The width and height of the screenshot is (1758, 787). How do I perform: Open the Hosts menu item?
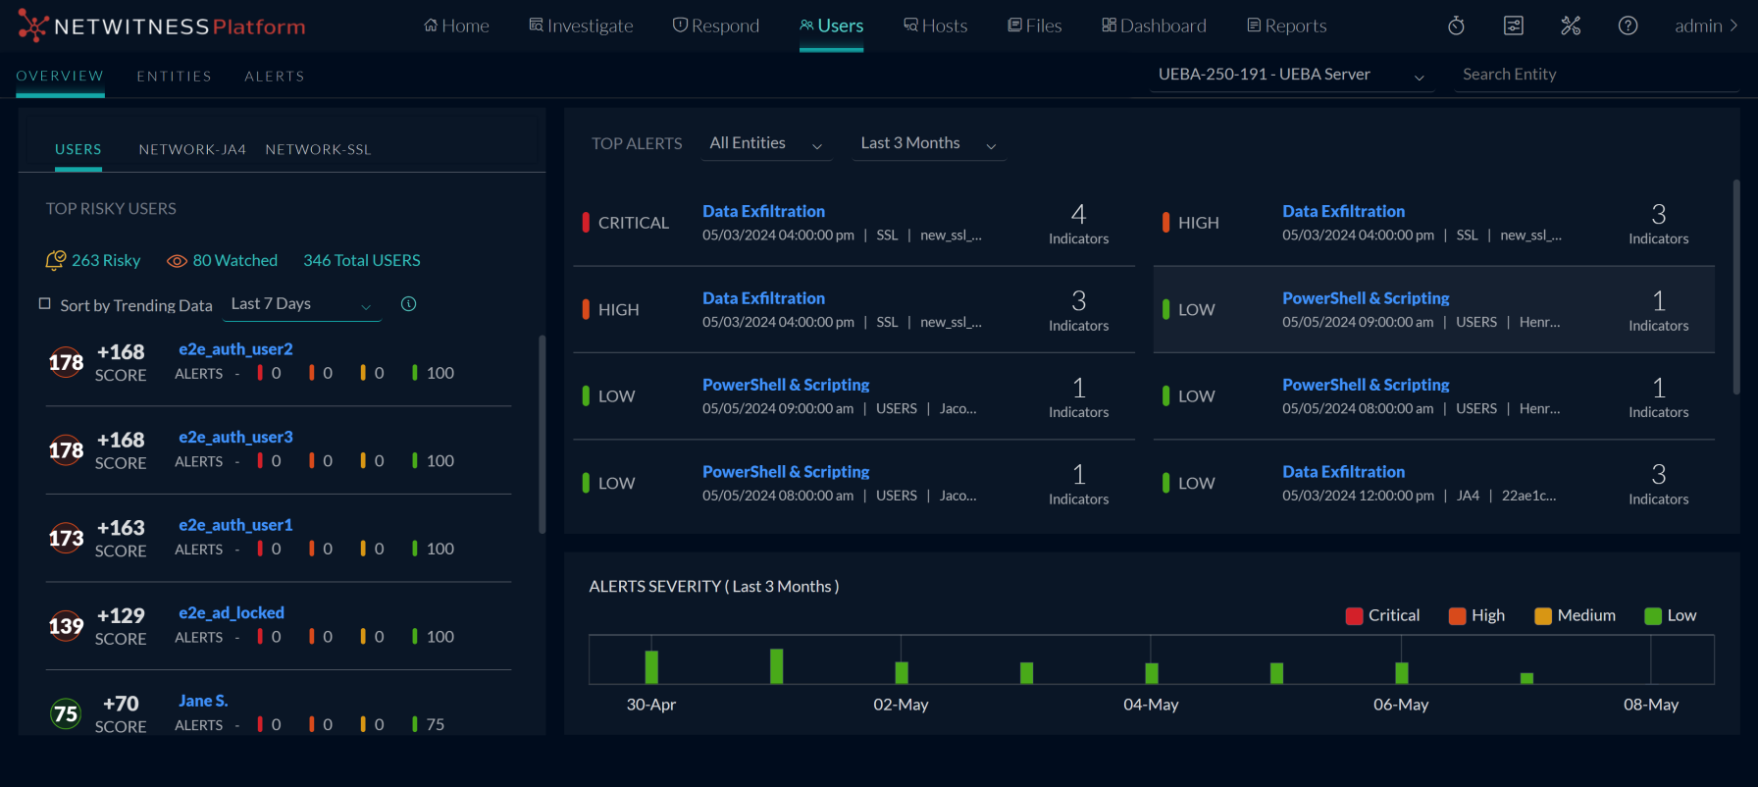pos(936,26)
